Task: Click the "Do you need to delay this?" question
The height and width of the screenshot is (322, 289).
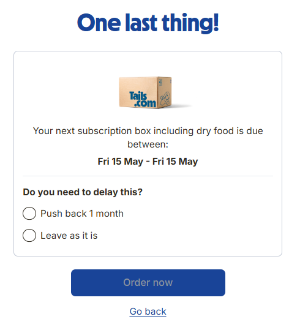Action: (83, 192)
